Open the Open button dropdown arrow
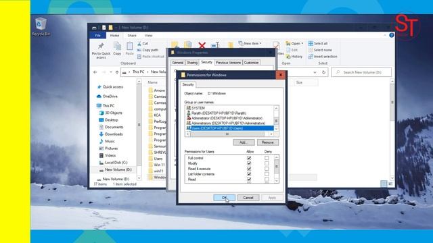 [x=302, y=43]
